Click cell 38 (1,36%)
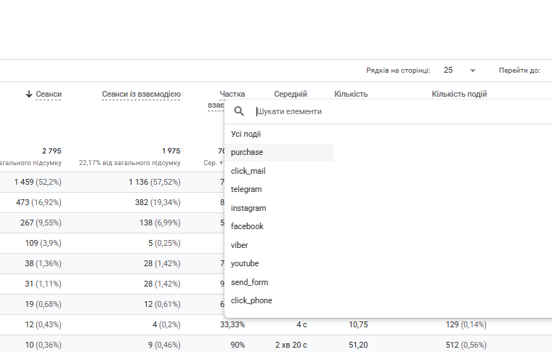Screen dimensions: 552x352 43,263
